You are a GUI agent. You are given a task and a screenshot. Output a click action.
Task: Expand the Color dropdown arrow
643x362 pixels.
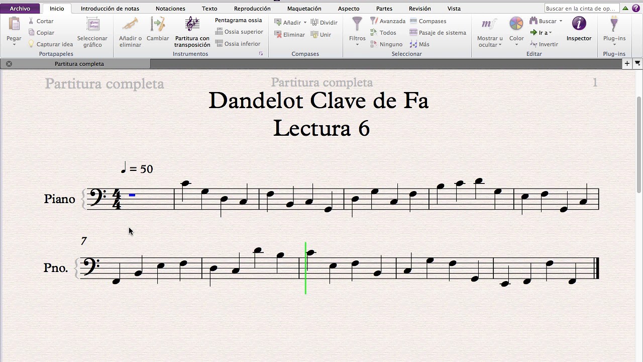(x=516, y=45)
